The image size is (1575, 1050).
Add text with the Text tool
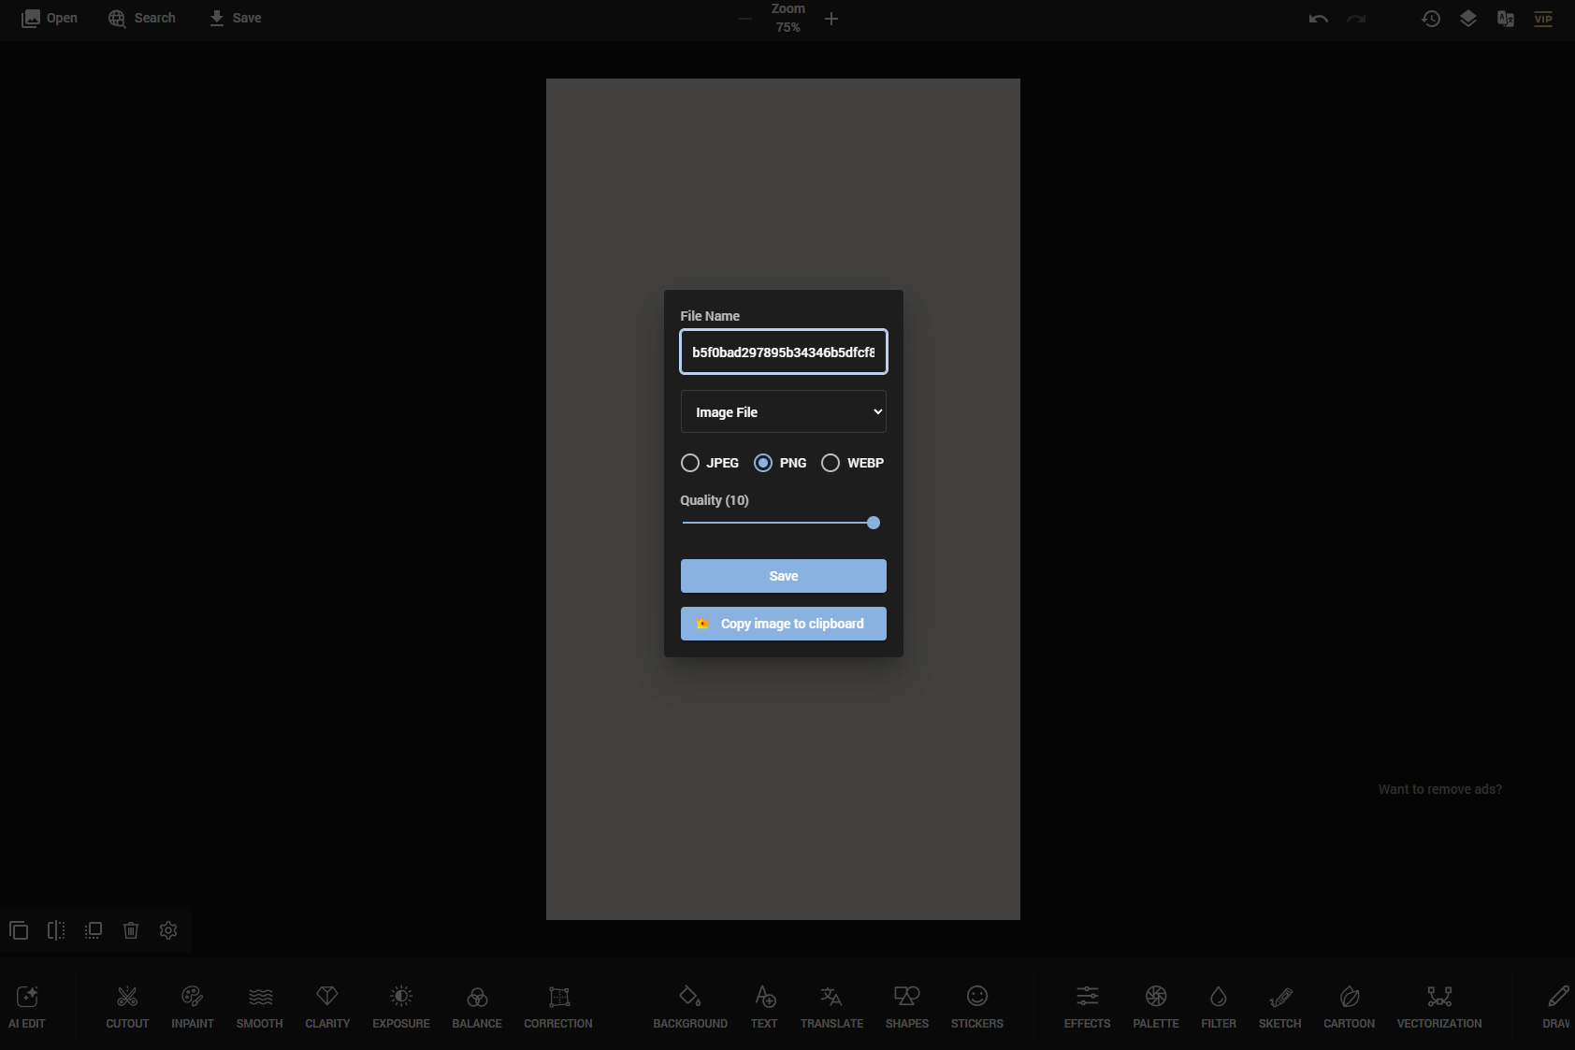764,1006
